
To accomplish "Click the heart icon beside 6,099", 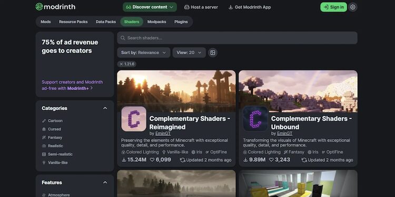I will 152,160.
